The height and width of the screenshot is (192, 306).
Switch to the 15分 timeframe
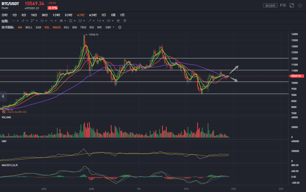point(34,15)
